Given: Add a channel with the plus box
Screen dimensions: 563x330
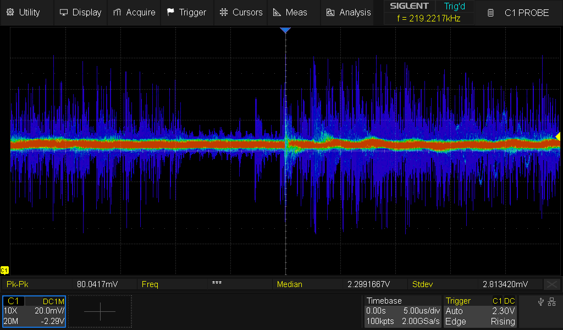Looking at the screenshot, I should coord(100,311).
